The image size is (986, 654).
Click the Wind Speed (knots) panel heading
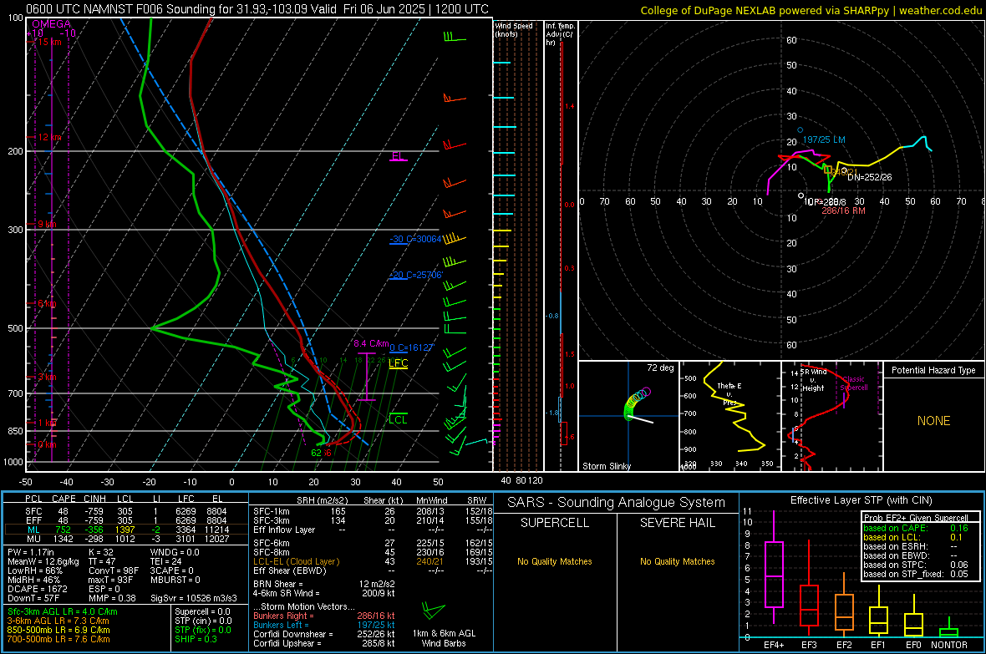pos(514,29)
